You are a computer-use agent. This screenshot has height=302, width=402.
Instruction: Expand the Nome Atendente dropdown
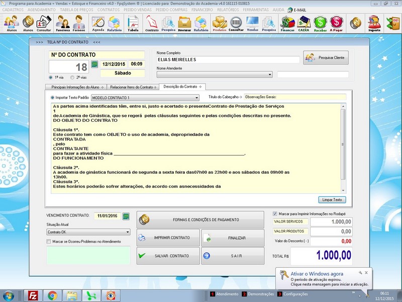(270, 74)
